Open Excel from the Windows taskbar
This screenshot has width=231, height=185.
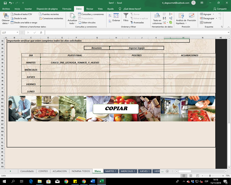[x=101, y=181]
